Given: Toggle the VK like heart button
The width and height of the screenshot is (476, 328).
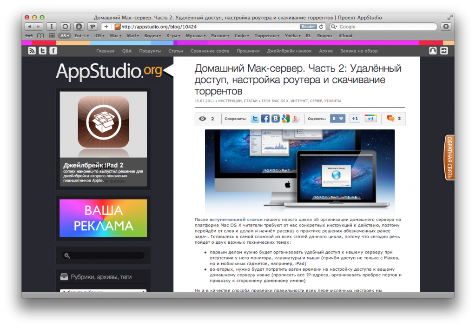Looking at the screenshot, I should pyautogui.click(x=338, y=119).
